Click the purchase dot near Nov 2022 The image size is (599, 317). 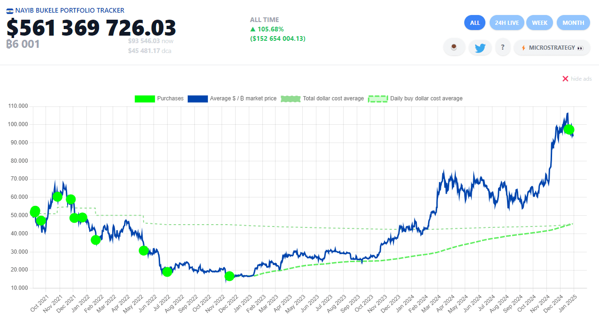[x=229, y=276]
